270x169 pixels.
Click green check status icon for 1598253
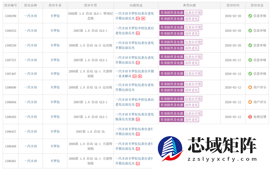tap(250, 31)
